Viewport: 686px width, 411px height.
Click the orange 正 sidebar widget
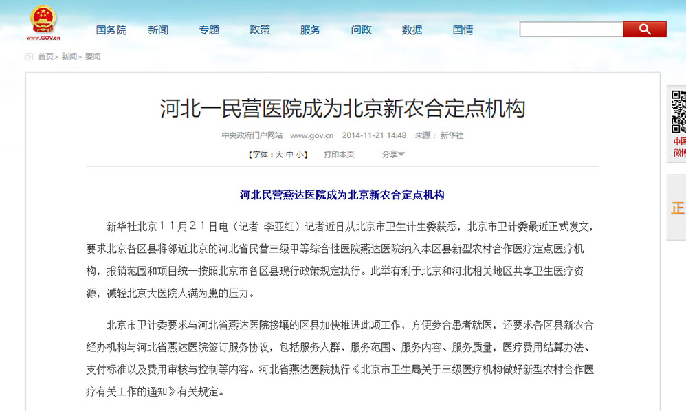click(x=677, y=208)
